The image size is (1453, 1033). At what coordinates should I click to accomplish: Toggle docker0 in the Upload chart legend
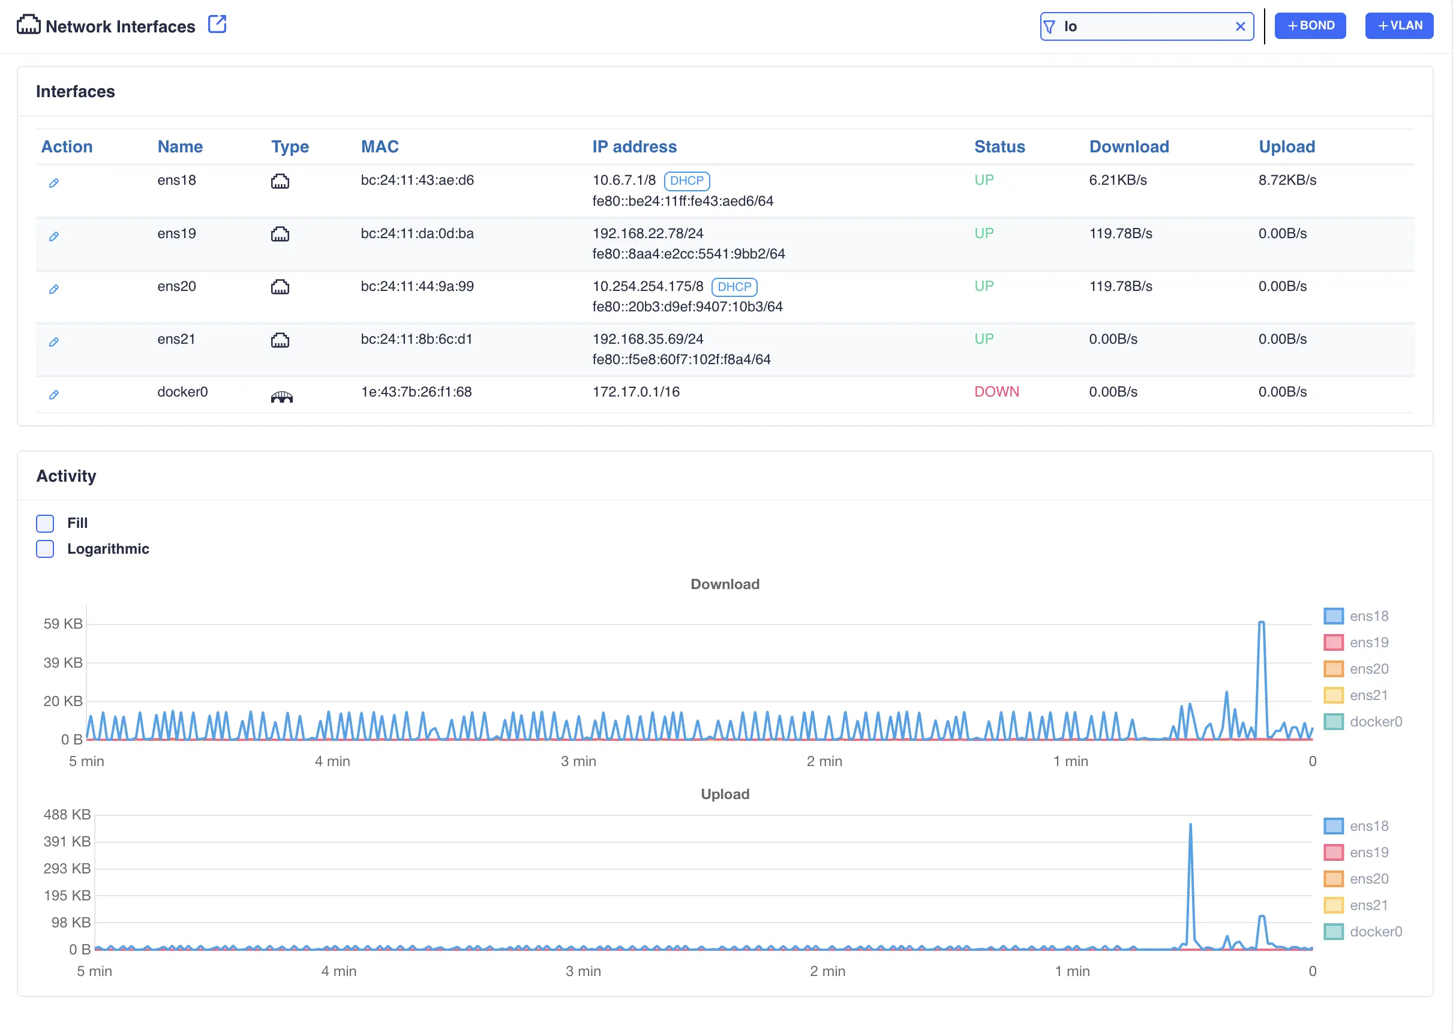[1362, 932]
